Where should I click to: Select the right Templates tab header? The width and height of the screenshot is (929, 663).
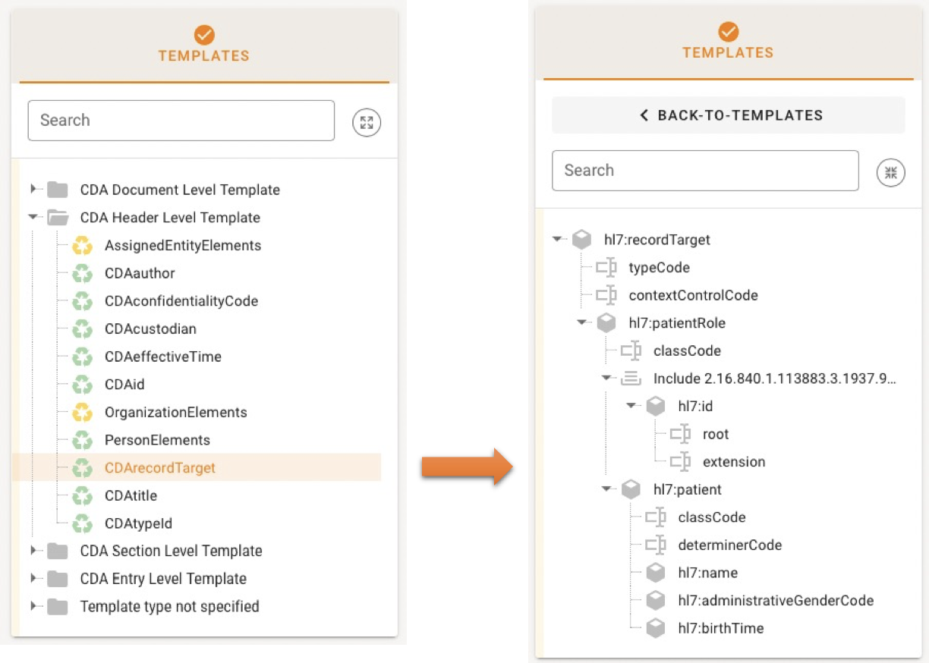[727, 42]
